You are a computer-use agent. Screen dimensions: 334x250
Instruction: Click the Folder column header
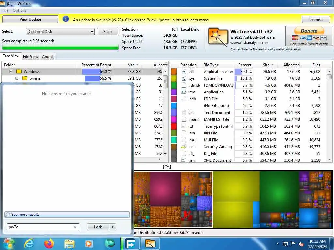coord(39,65)
